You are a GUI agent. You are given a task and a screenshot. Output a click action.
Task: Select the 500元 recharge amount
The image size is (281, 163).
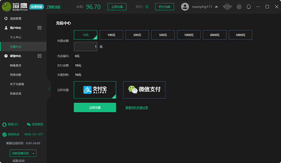[163, 35]
